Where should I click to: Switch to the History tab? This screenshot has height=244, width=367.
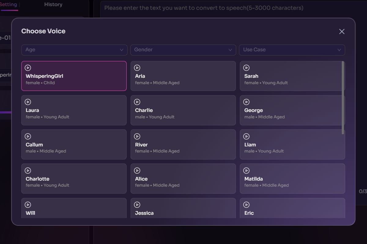pos(53,5)
